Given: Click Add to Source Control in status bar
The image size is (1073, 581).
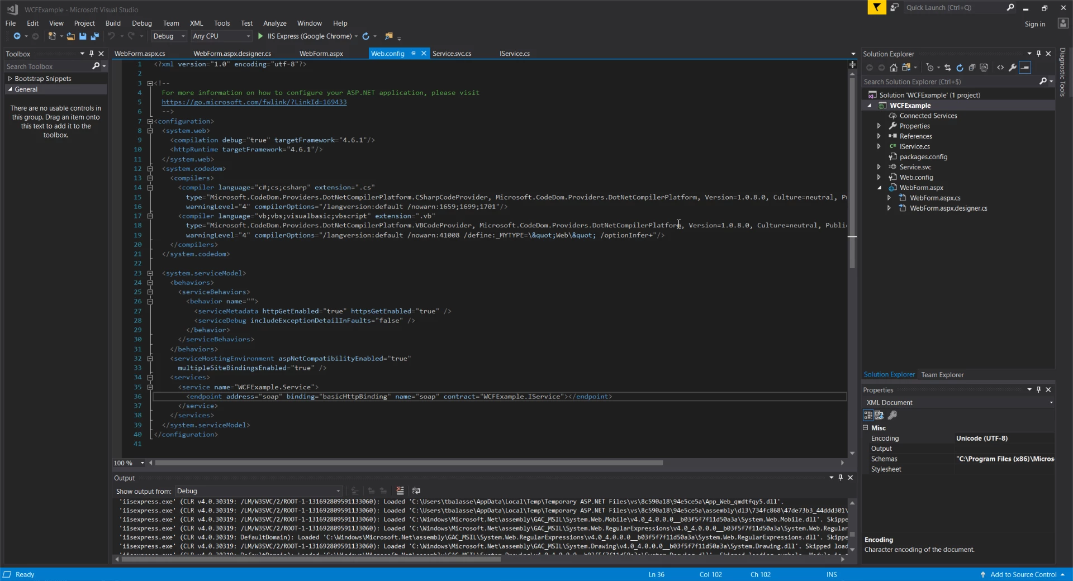Looking at the screenshot, I should point(1023,575).
